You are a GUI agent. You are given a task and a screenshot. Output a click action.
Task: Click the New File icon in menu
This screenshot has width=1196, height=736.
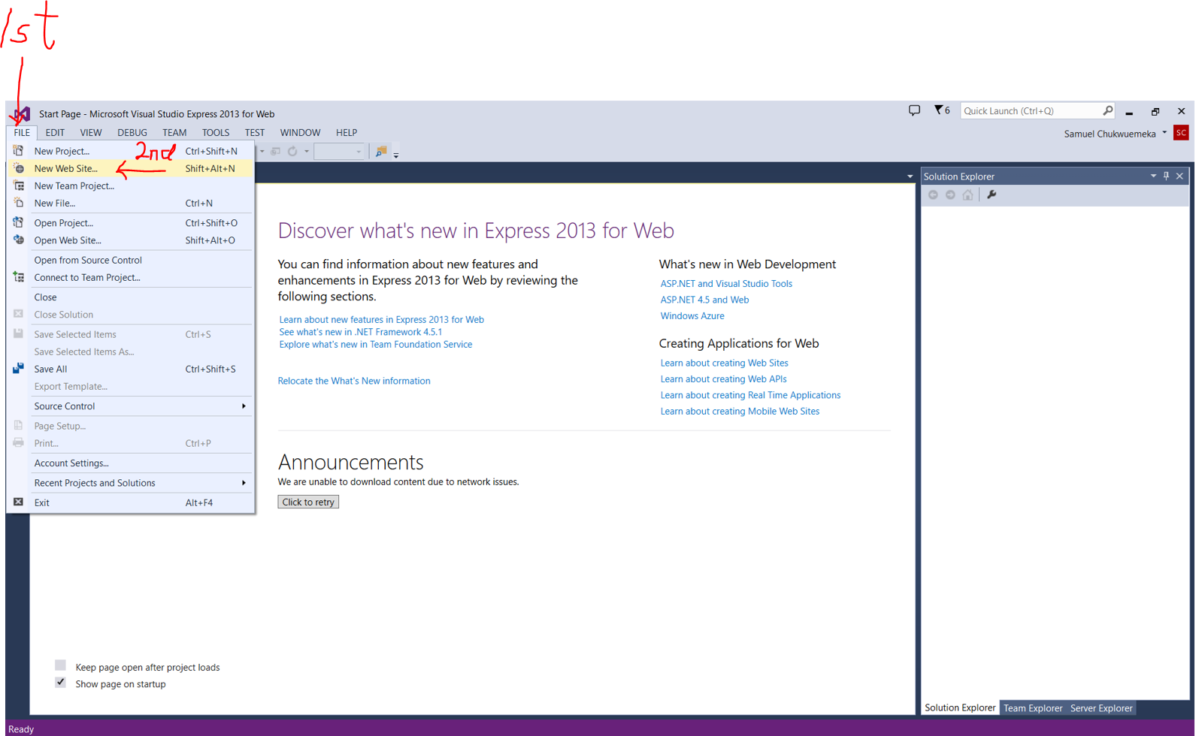click(x=18, y=203)
